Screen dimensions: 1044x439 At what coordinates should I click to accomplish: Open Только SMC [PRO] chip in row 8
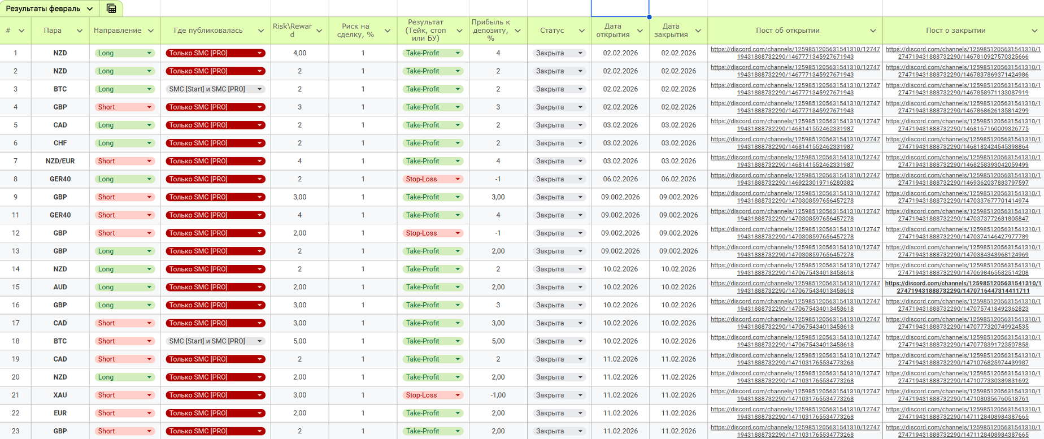click(215, 179)
